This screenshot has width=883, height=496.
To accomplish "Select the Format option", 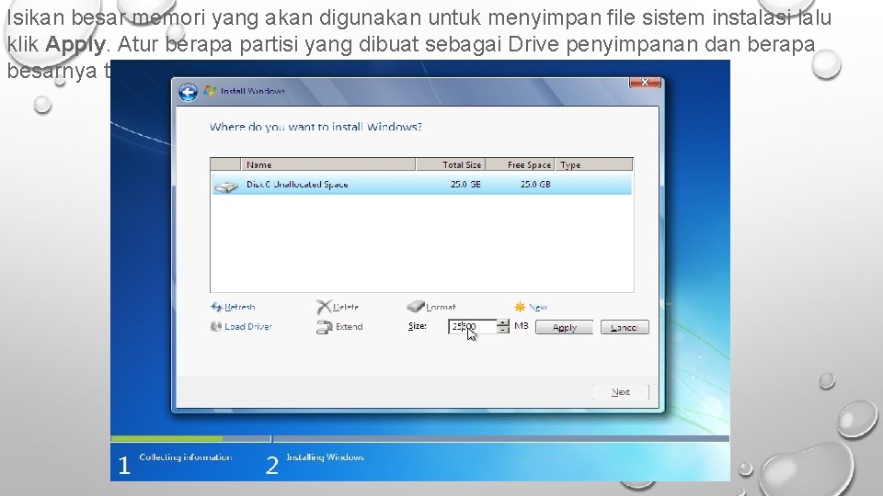I will click(441, 307).
